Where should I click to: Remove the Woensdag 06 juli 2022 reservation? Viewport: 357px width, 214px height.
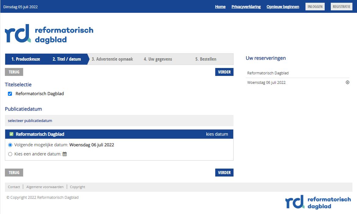[x=348, y=82]
